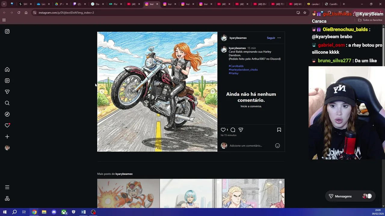Open the #harleydavidson_chicks hashtag

pyautogui.click(x=243, y=70)
